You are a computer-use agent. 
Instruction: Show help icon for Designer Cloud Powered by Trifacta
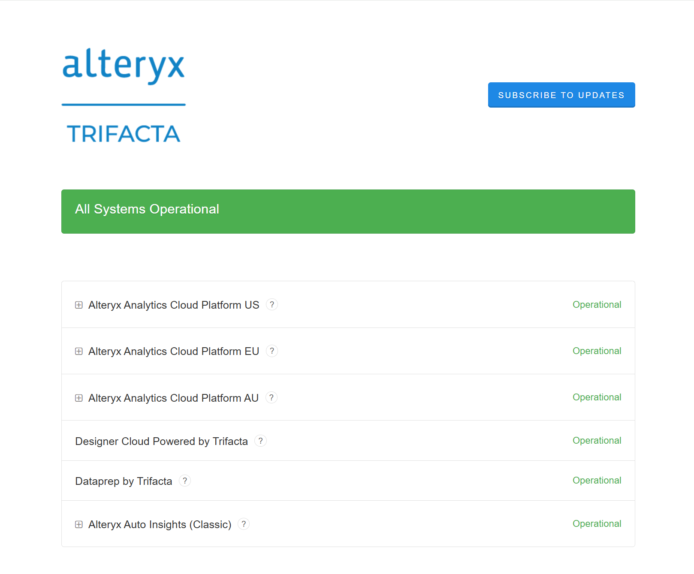[260, 441]
